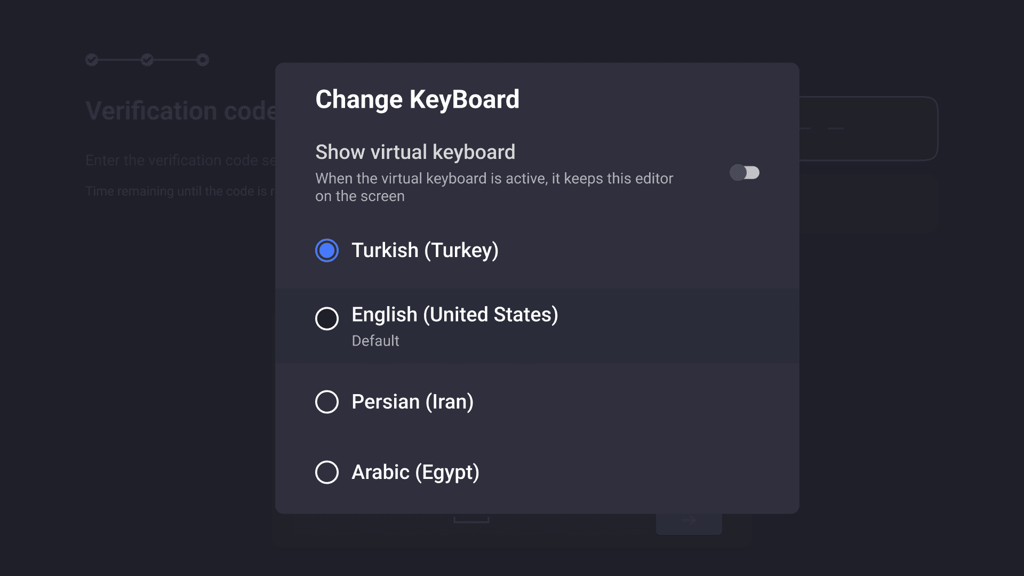Click the dimmed spacebar key icon
Image resolution: width=1024 pixels, height=576 pixels.
pyautogui.click(x=471, y=519)
